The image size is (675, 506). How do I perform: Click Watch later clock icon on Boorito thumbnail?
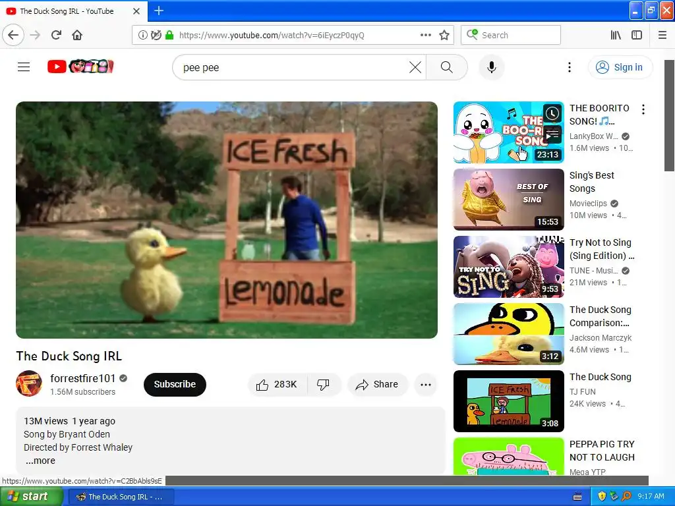552,113
